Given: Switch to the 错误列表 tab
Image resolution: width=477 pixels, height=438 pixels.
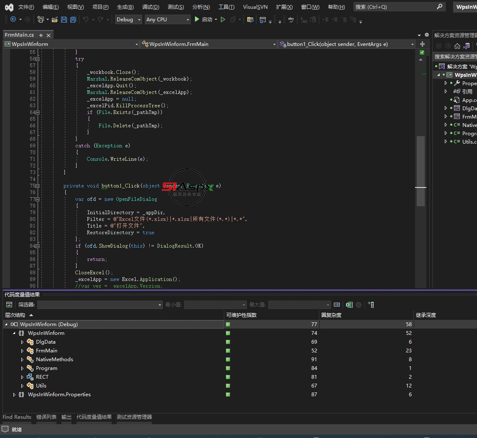Looking at the screenshot, I should pyautogui.click(x=46, y=417).
